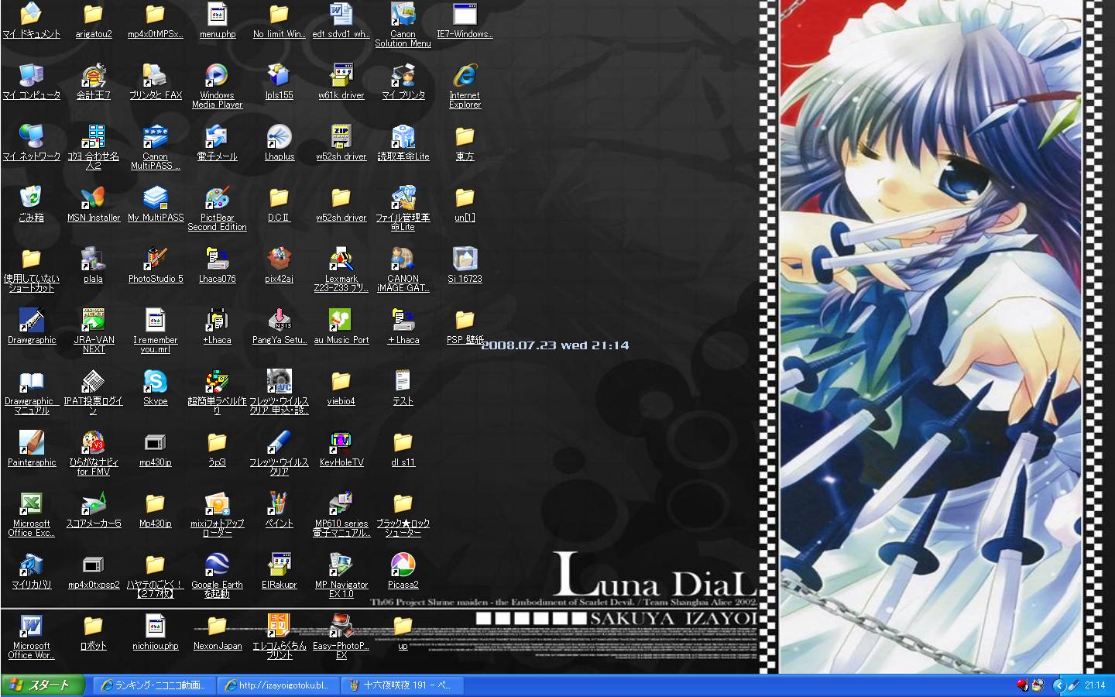Select the ひらがなナビィ for FMV icon

pyautogui.click(x=93, y=442)
